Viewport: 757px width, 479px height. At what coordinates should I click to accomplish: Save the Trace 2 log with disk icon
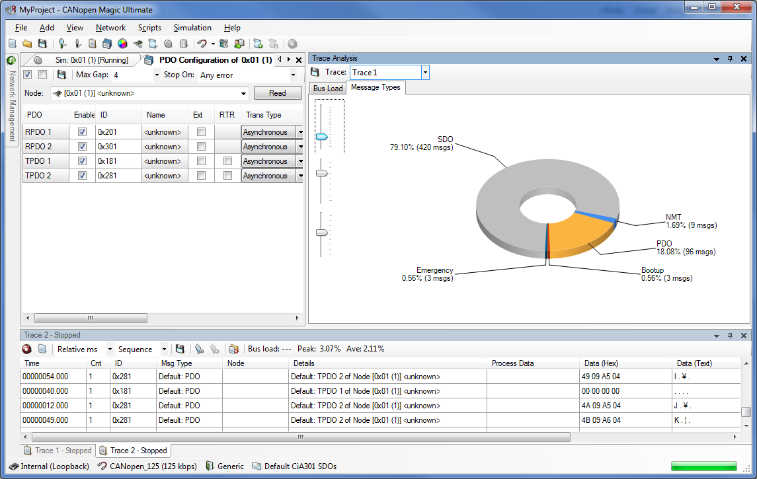[179, 349]
